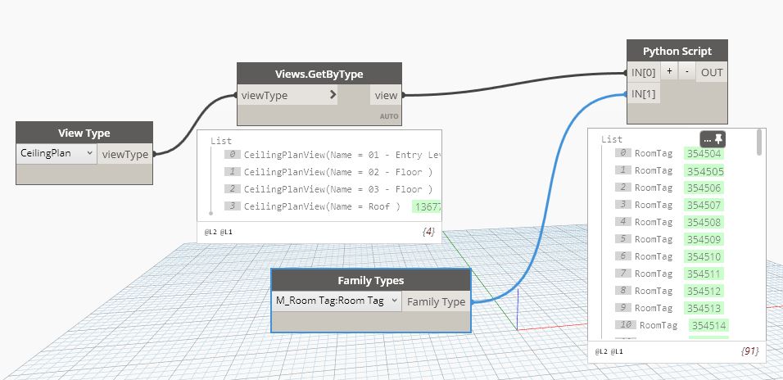Click the green element ID 354510
The height and width of the screenshot is (380, 783).
coord(704,256)
